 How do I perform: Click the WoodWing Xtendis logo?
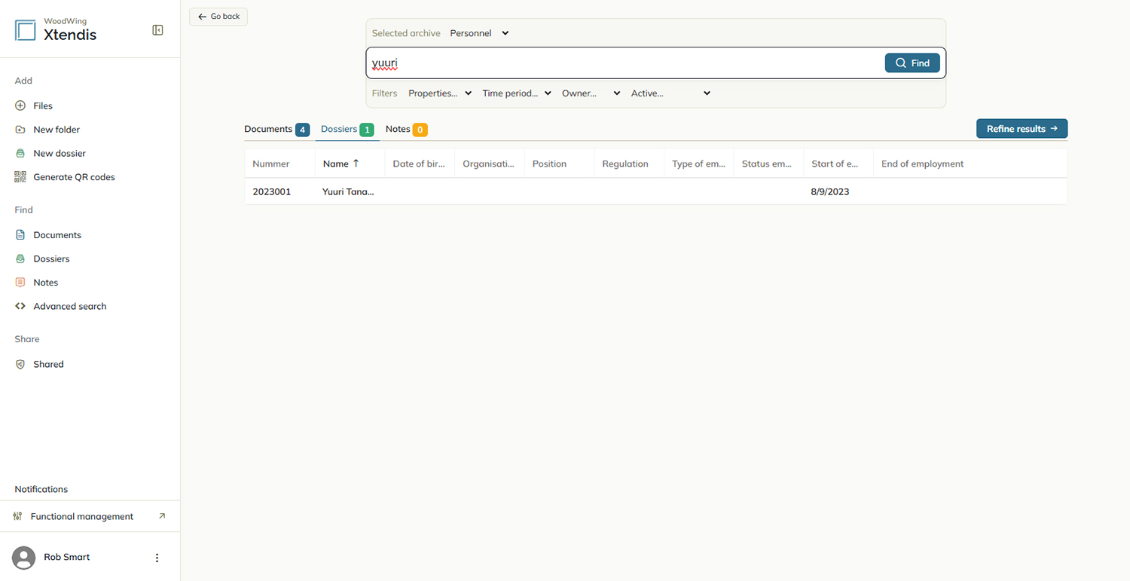[56, 30]
